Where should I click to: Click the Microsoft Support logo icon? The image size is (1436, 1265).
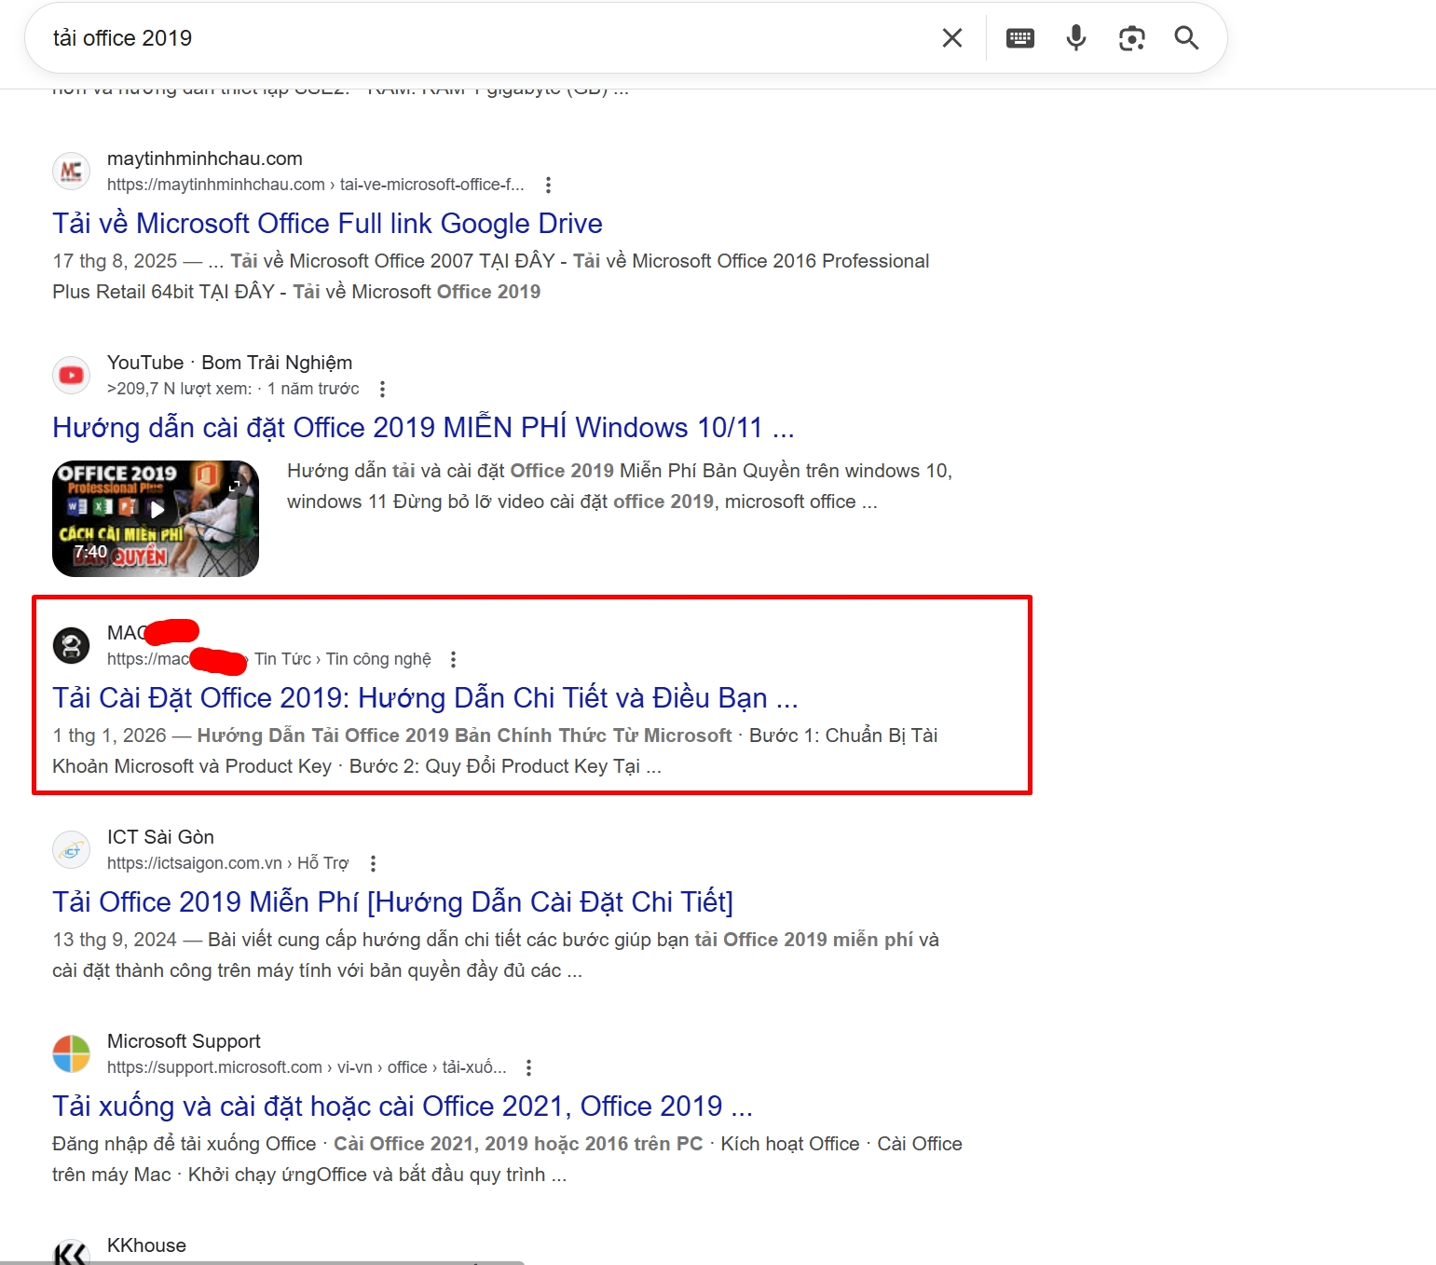72,1054
